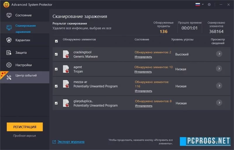Click the Russian flag language icon
Screen dimensions: 234x150
tap(198, 4)
